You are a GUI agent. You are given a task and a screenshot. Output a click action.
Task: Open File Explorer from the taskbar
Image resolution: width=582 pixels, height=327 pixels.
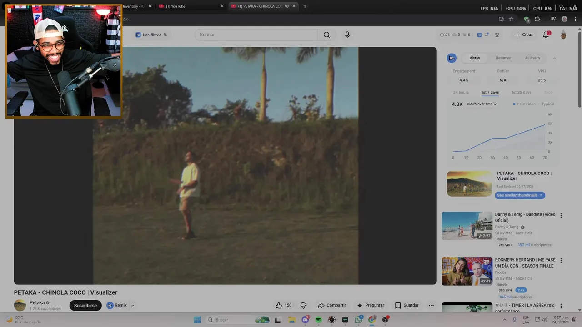tap(291, 320)
